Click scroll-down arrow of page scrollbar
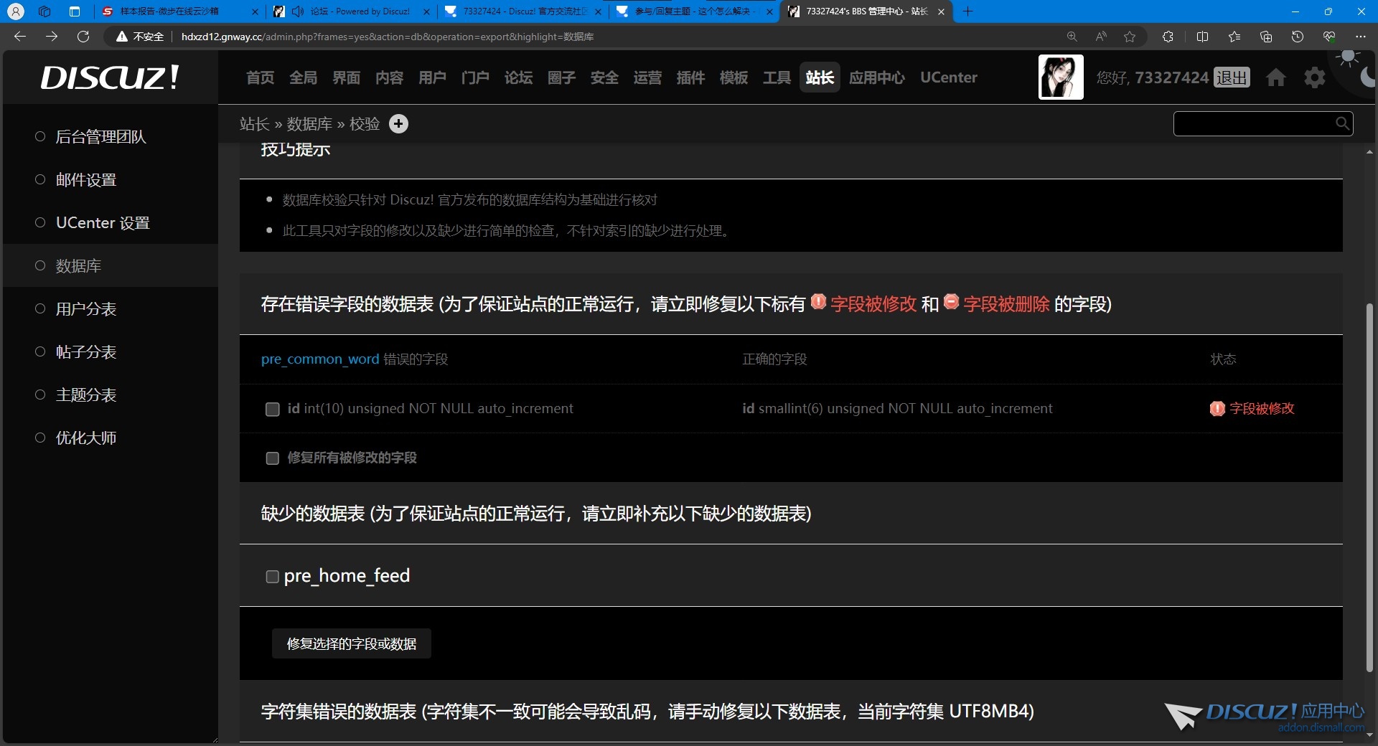1378x746 pixels. 1369,735
